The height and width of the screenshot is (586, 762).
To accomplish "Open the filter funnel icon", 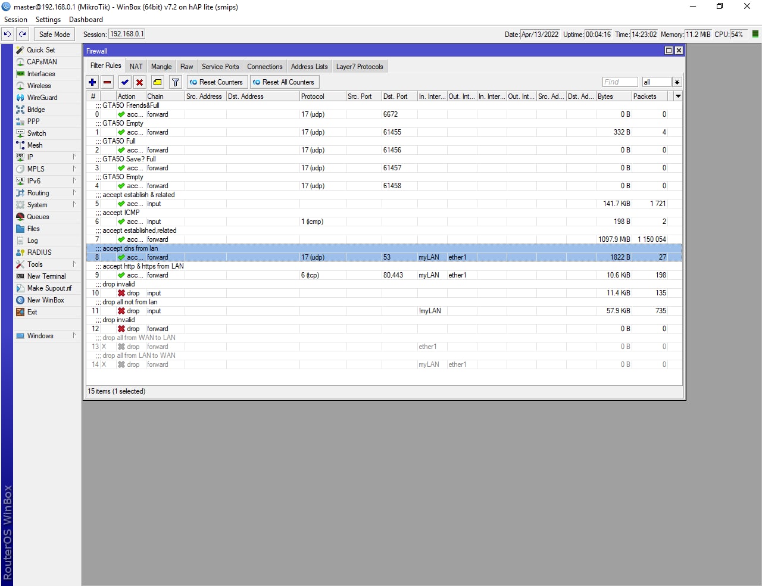I will click(176, 82).
